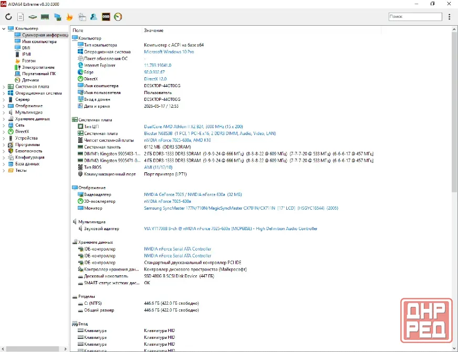458x352 pixels.
Task: Select Портативный ПК tree item
Action: pyautogui.click(x=39, y=74)
